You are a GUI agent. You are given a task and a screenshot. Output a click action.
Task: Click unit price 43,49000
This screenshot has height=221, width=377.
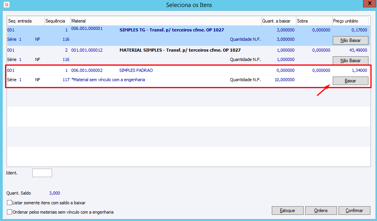tap(358, 50)
